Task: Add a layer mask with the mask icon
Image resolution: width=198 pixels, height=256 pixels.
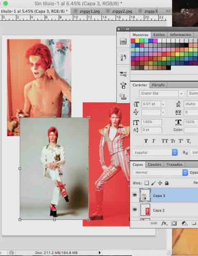Action: coord(174,223)
